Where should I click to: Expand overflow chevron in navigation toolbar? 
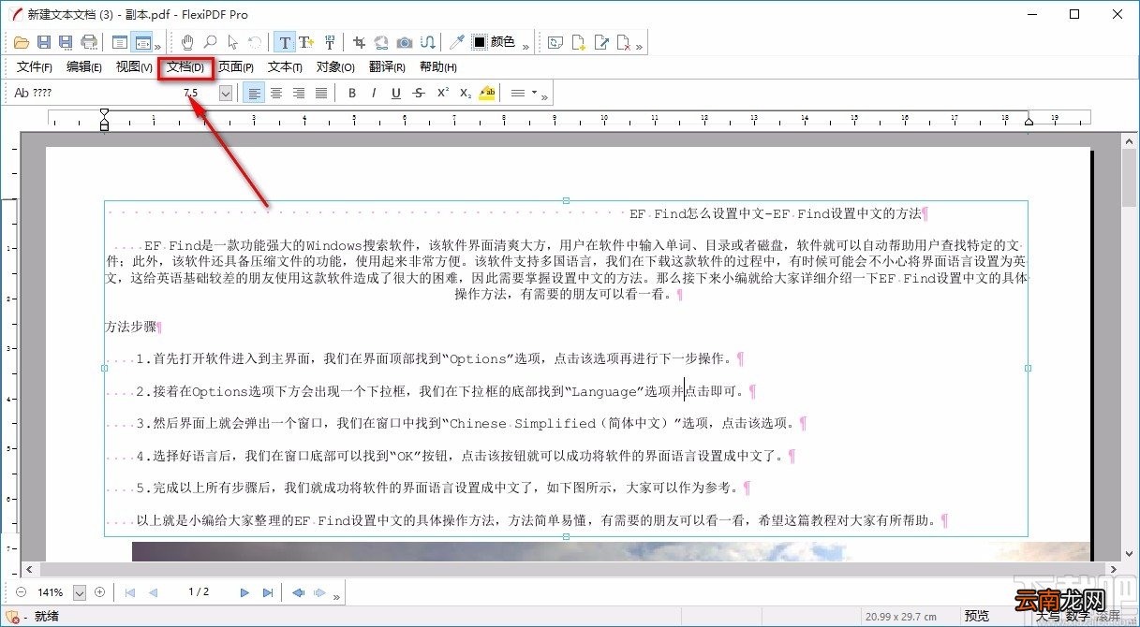coord(337,596)
